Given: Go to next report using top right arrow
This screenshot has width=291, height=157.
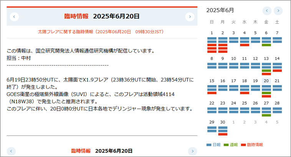Looking at the screenshot, I should point(190,16).
